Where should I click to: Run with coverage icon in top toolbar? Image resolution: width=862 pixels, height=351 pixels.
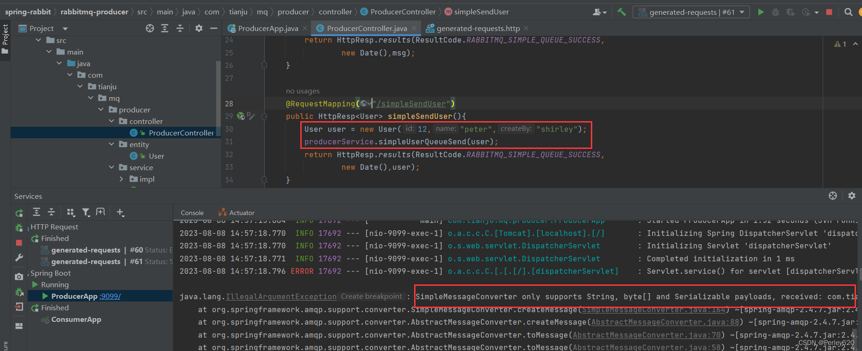(x=790, y=12)
